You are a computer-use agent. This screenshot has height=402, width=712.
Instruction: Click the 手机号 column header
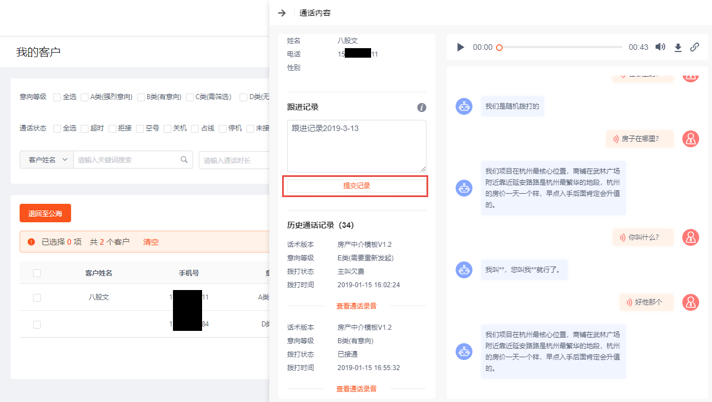click(189, 273)
